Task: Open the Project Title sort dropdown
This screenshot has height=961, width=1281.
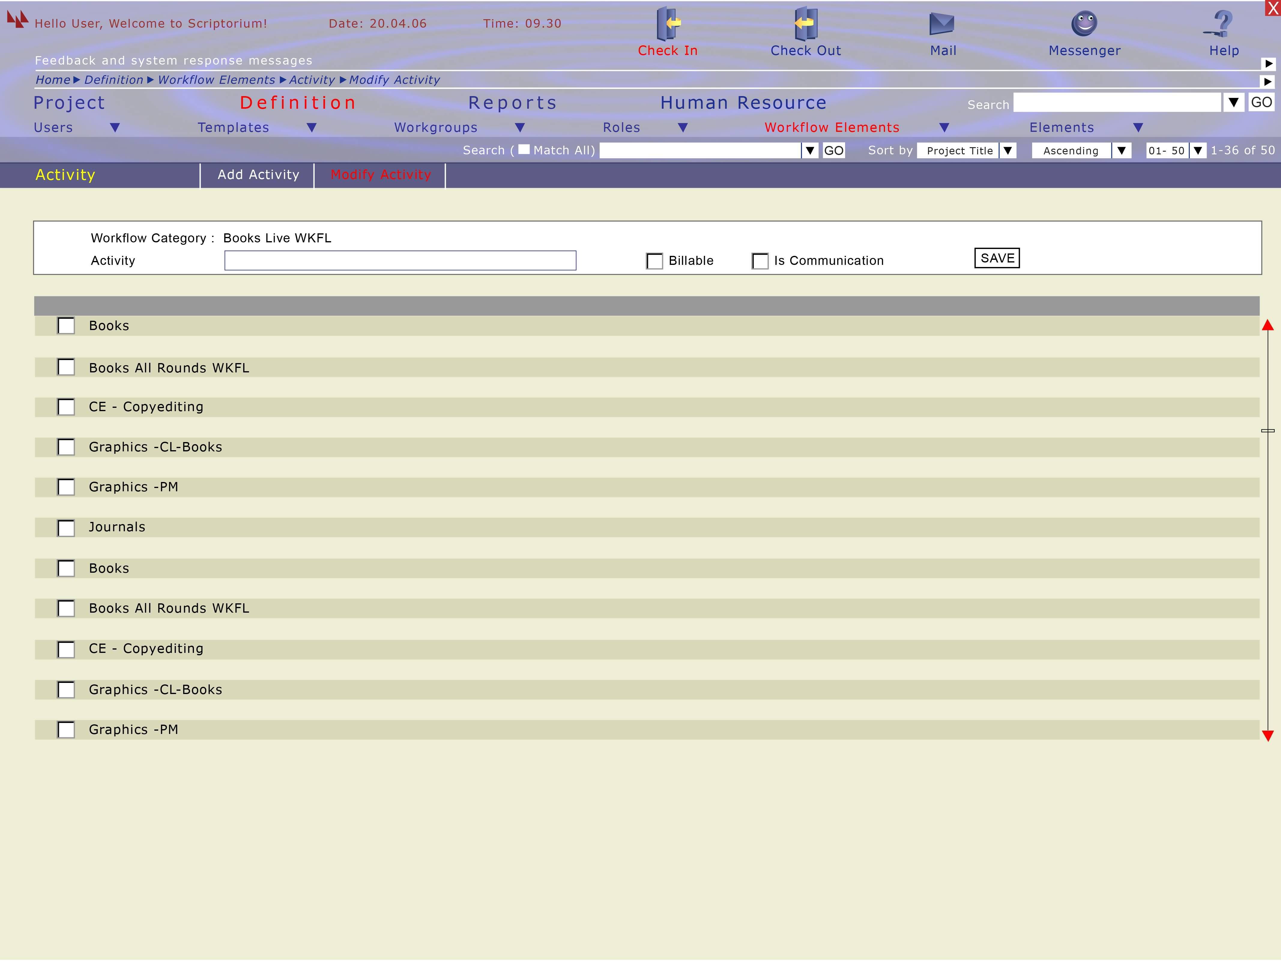Action: [1008, 151]
